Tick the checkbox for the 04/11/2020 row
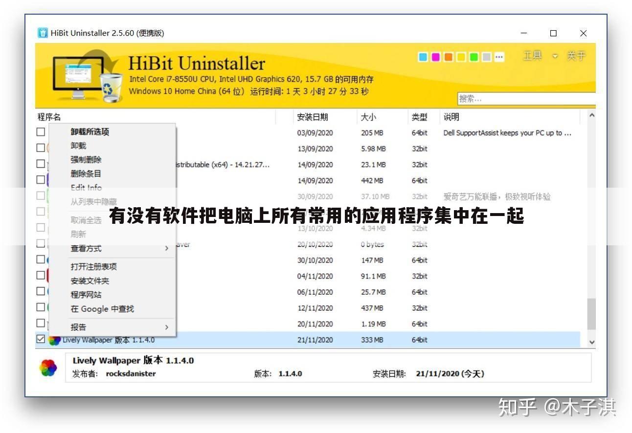Screen dimensions: 632x433 41,275
